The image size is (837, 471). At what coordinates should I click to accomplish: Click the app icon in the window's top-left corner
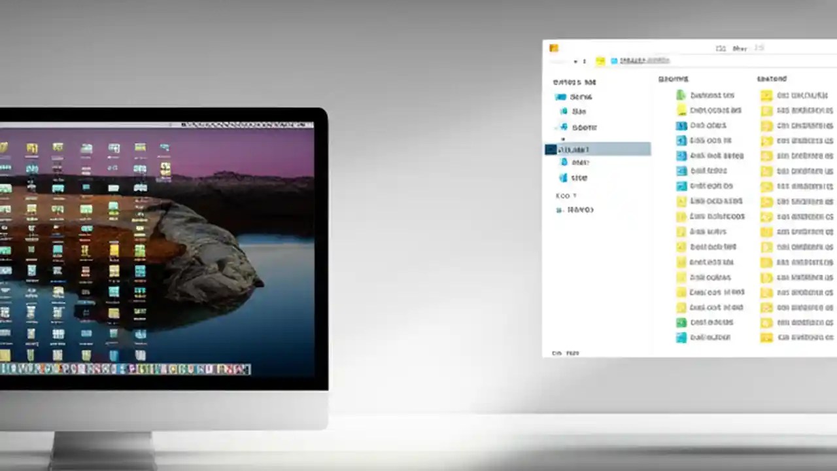click(553, 48)
